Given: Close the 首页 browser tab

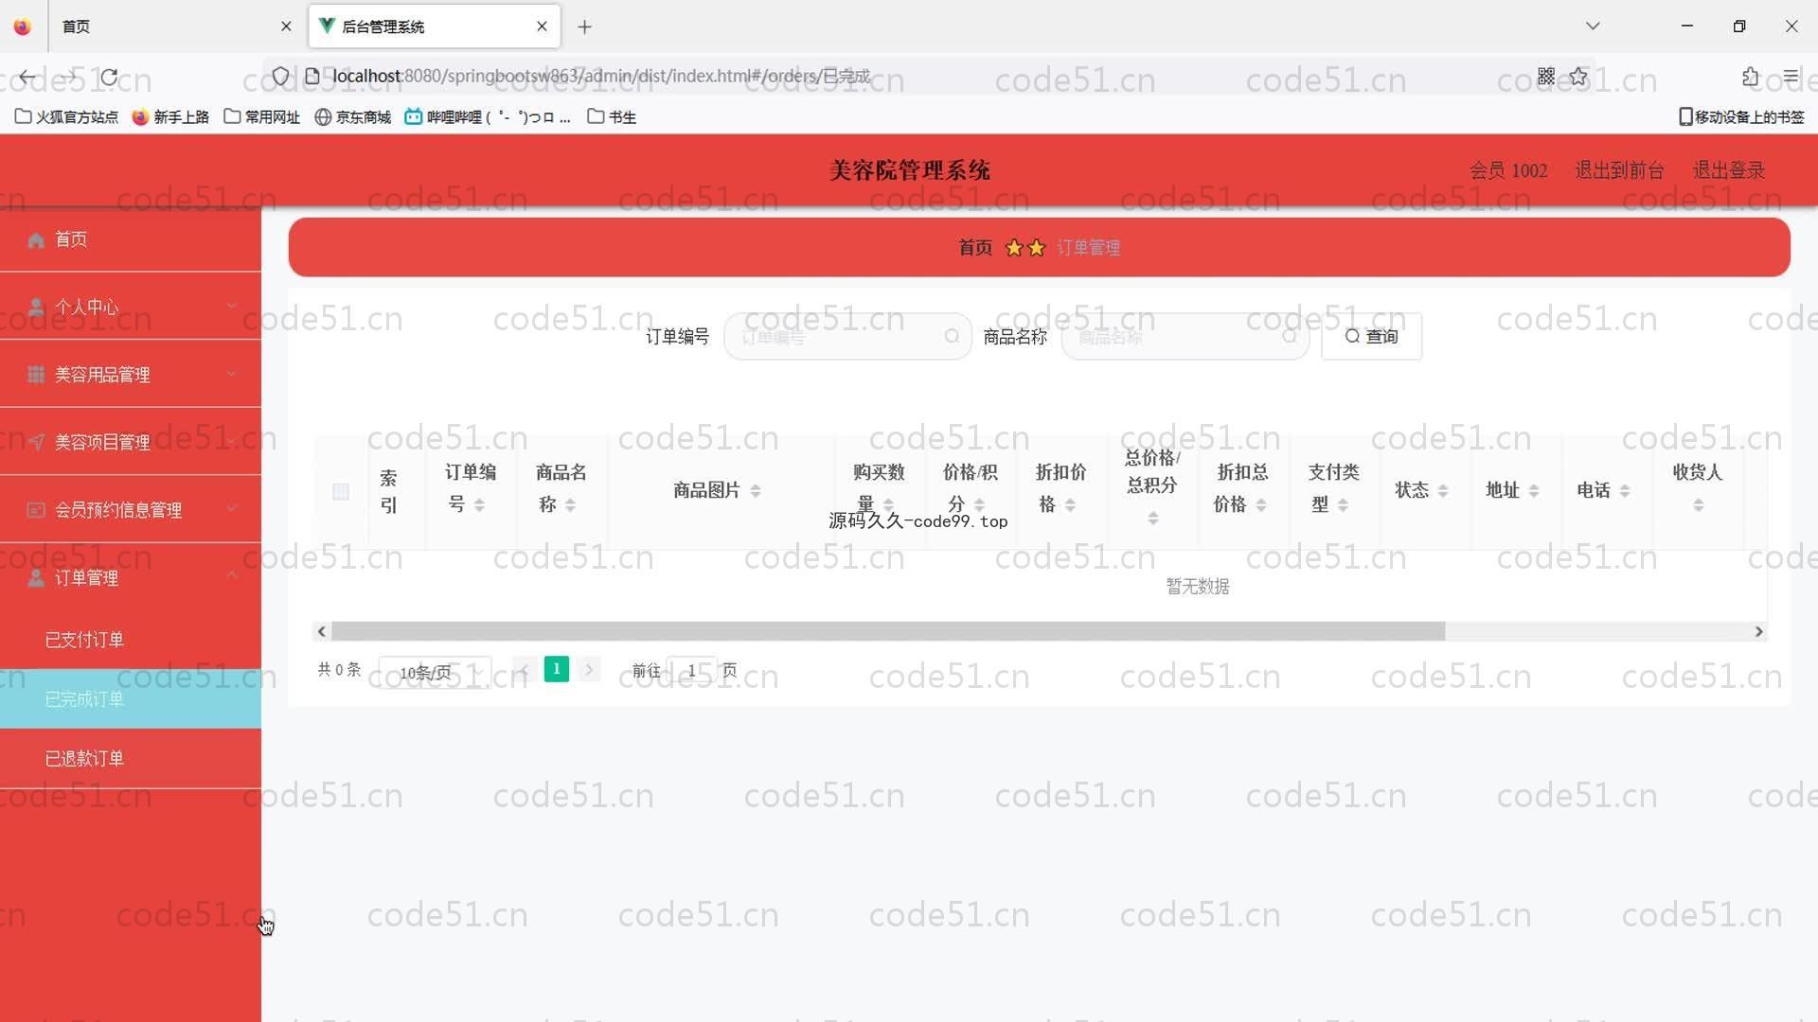Looking at the screenshot, I should (286, 26).
